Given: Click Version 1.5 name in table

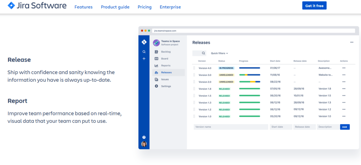Looking at the screenshot, I should (x=205, y=96).
